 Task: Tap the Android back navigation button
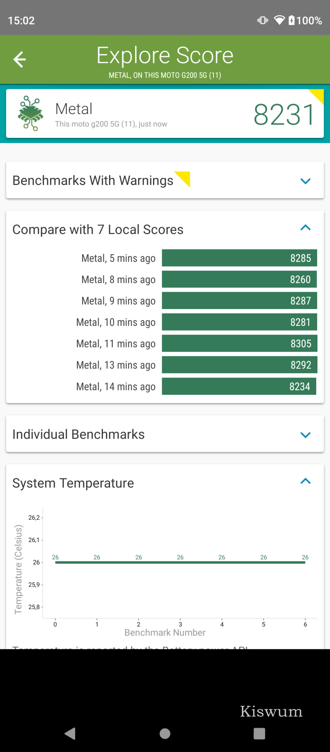(x=70, y=734)
